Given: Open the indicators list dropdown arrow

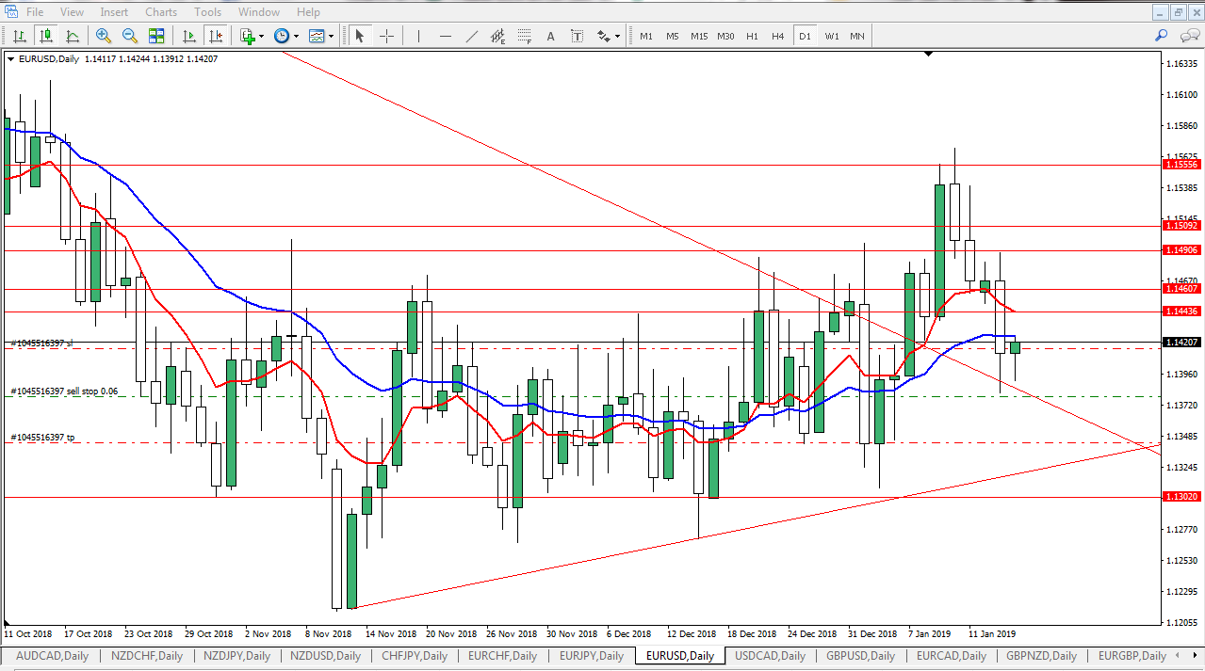Looking at the screenshot, I should [263, 36].
